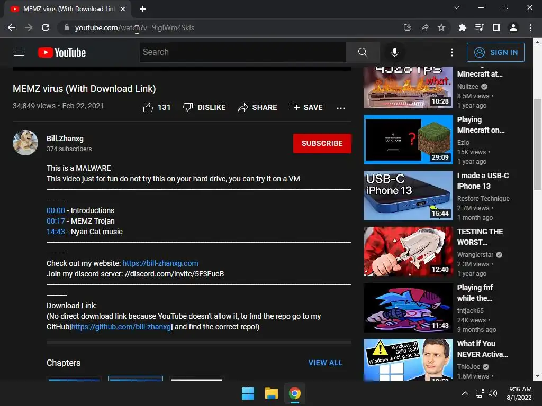542x406 pixels.
Task: Open github.com/bill-zhanxg link
Action: pyautogui.click(x=121, y=327)
